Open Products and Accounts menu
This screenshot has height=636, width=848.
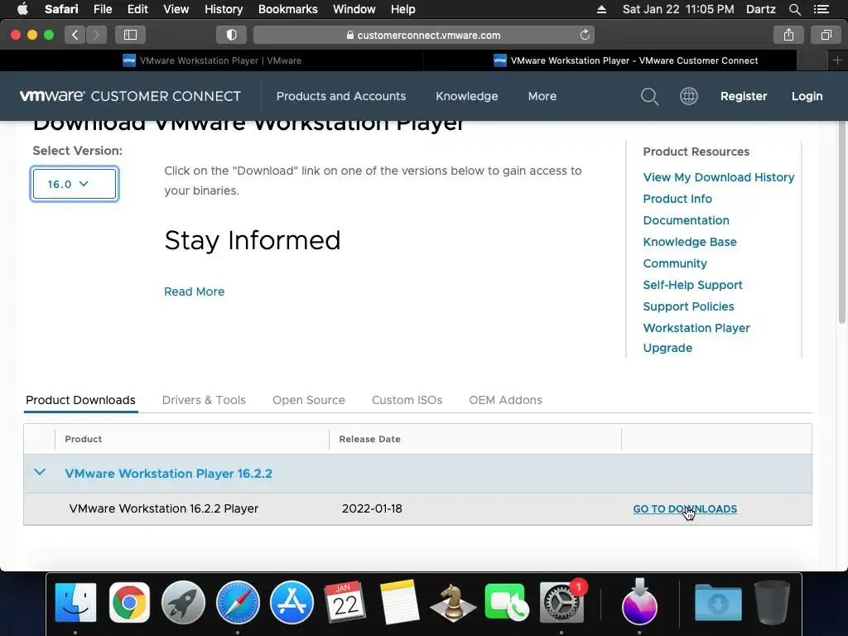[x=340, y=96]
